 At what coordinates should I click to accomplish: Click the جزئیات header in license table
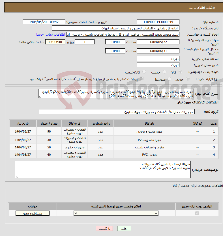tap(33, 206)
